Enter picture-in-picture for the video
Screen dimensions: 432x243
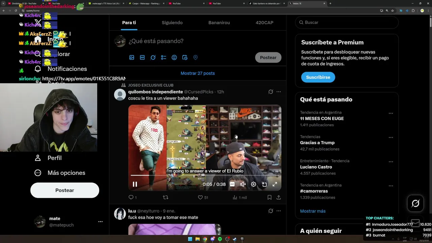(264, 184)
